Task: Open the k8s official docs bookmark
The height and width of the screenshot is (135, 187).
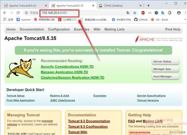Action: click(x=121, y=20)
